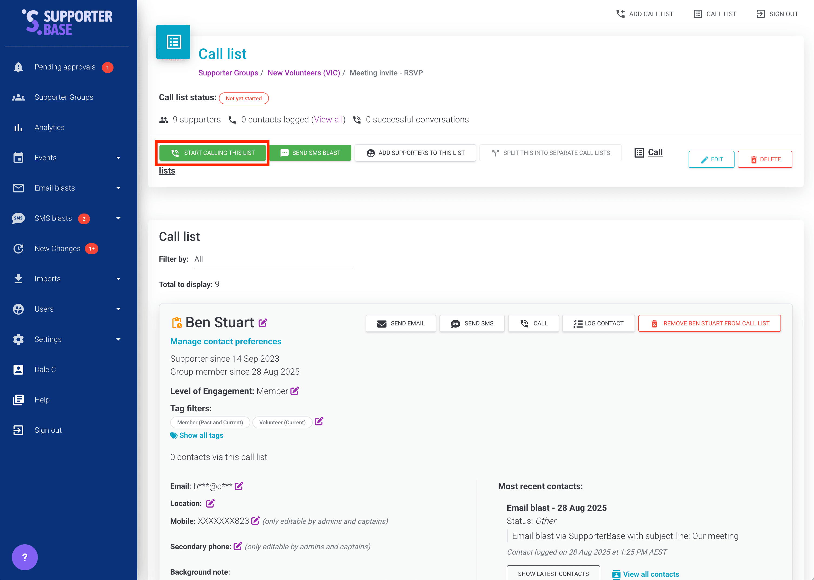Expand the Settings sidebar dropdown

point(118,339)
